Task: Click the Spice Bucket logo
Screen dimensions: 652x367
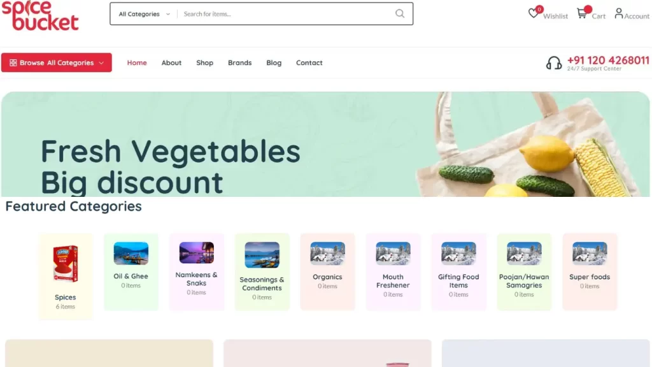Action: pyautogui.click(x=40, y=15)
